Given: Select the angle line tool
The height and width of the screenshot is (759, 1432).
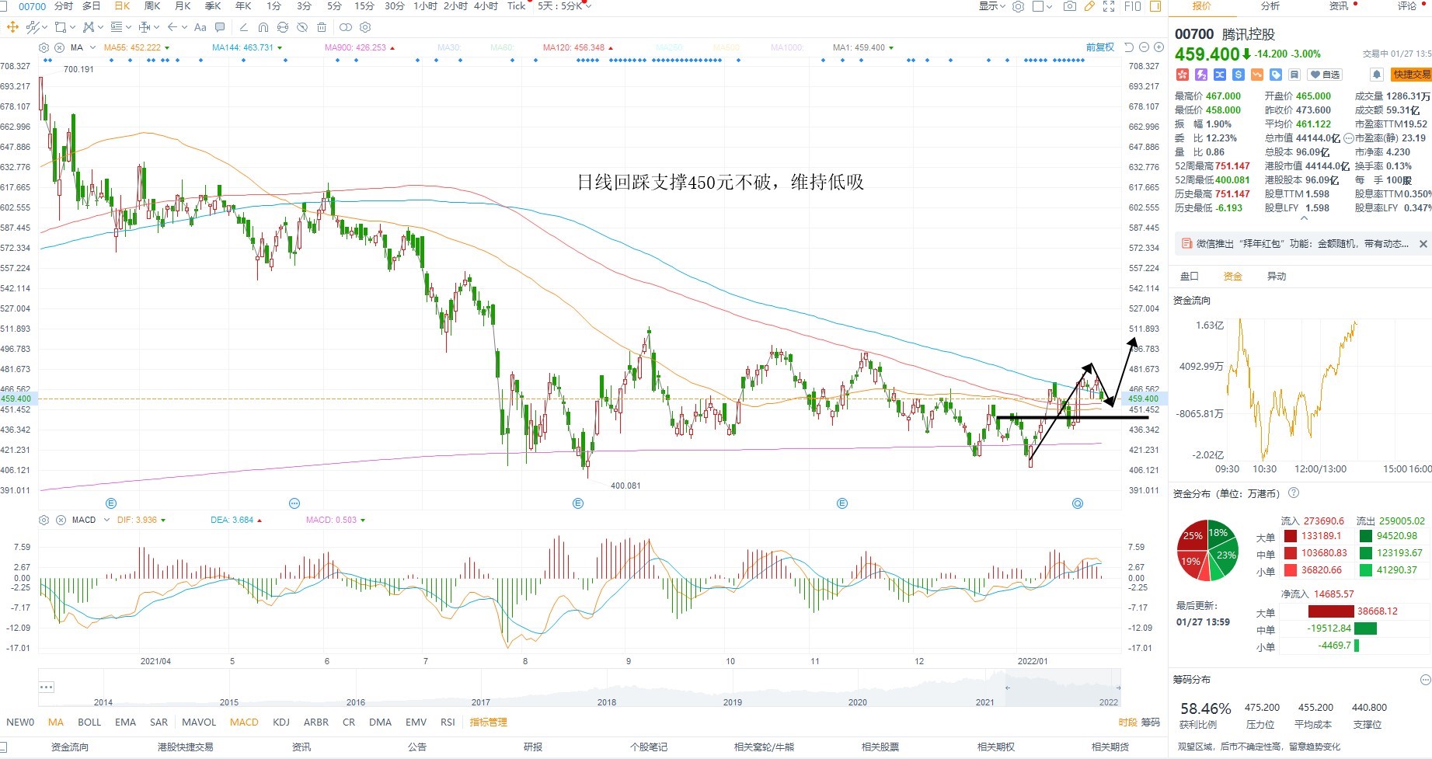Looking at the screenshot, I should tap(244, 27).
